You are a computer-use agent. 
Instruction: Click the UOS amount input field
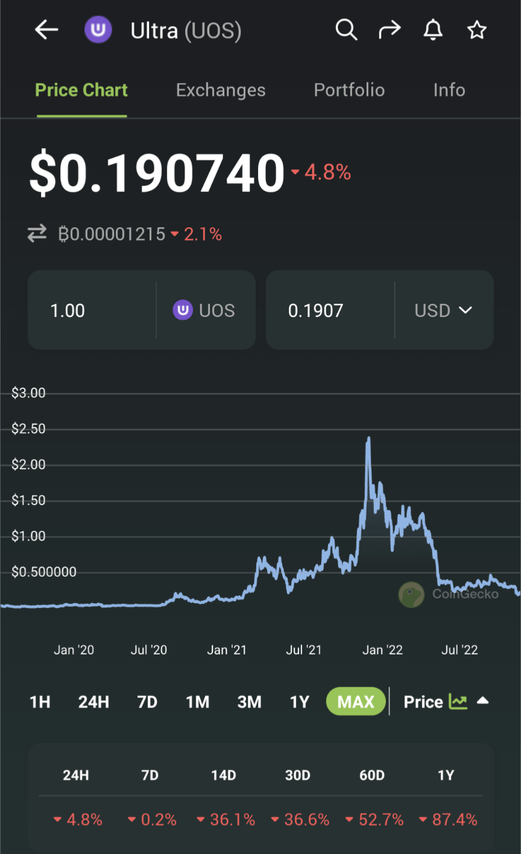click(90, 310)
